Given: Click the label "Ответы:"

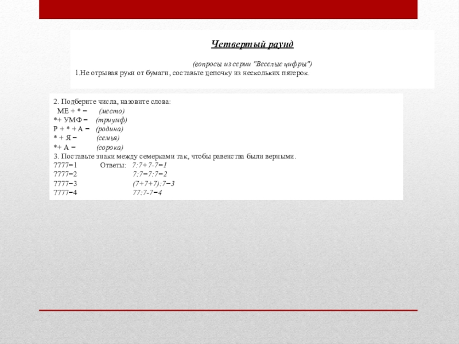Looking at the screenshot, I should [x=113, y=166].
